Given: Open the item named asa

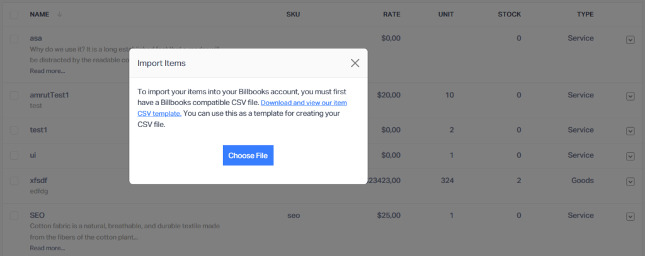Looking at the screenshot, I should coord(36,38).
